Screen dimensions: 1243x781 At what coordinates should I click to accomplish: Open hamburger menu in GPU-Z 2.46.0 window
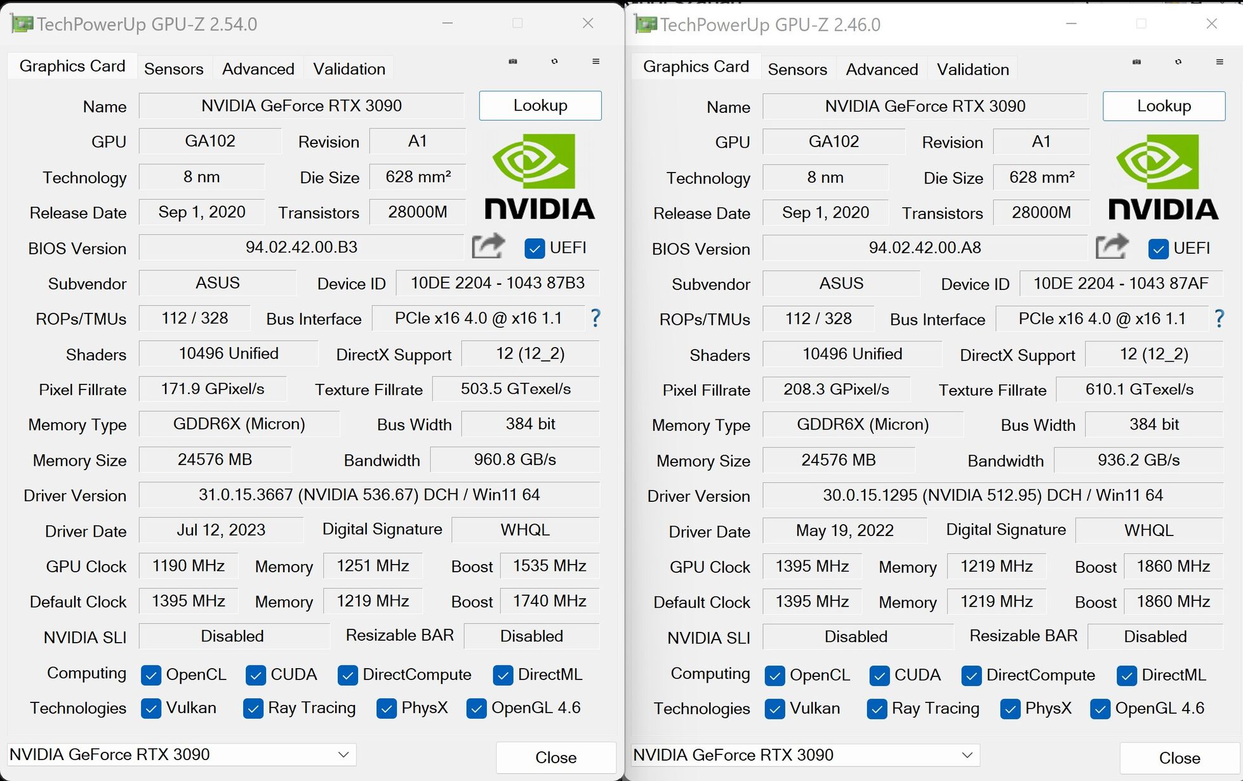tap(1220, 62)
